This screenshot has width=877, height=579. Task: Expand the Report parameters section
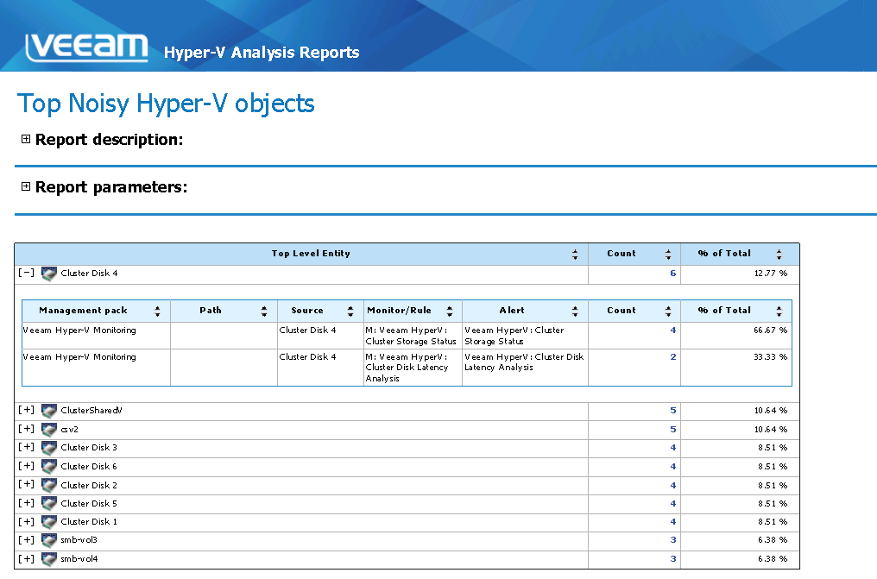point(26,186)
